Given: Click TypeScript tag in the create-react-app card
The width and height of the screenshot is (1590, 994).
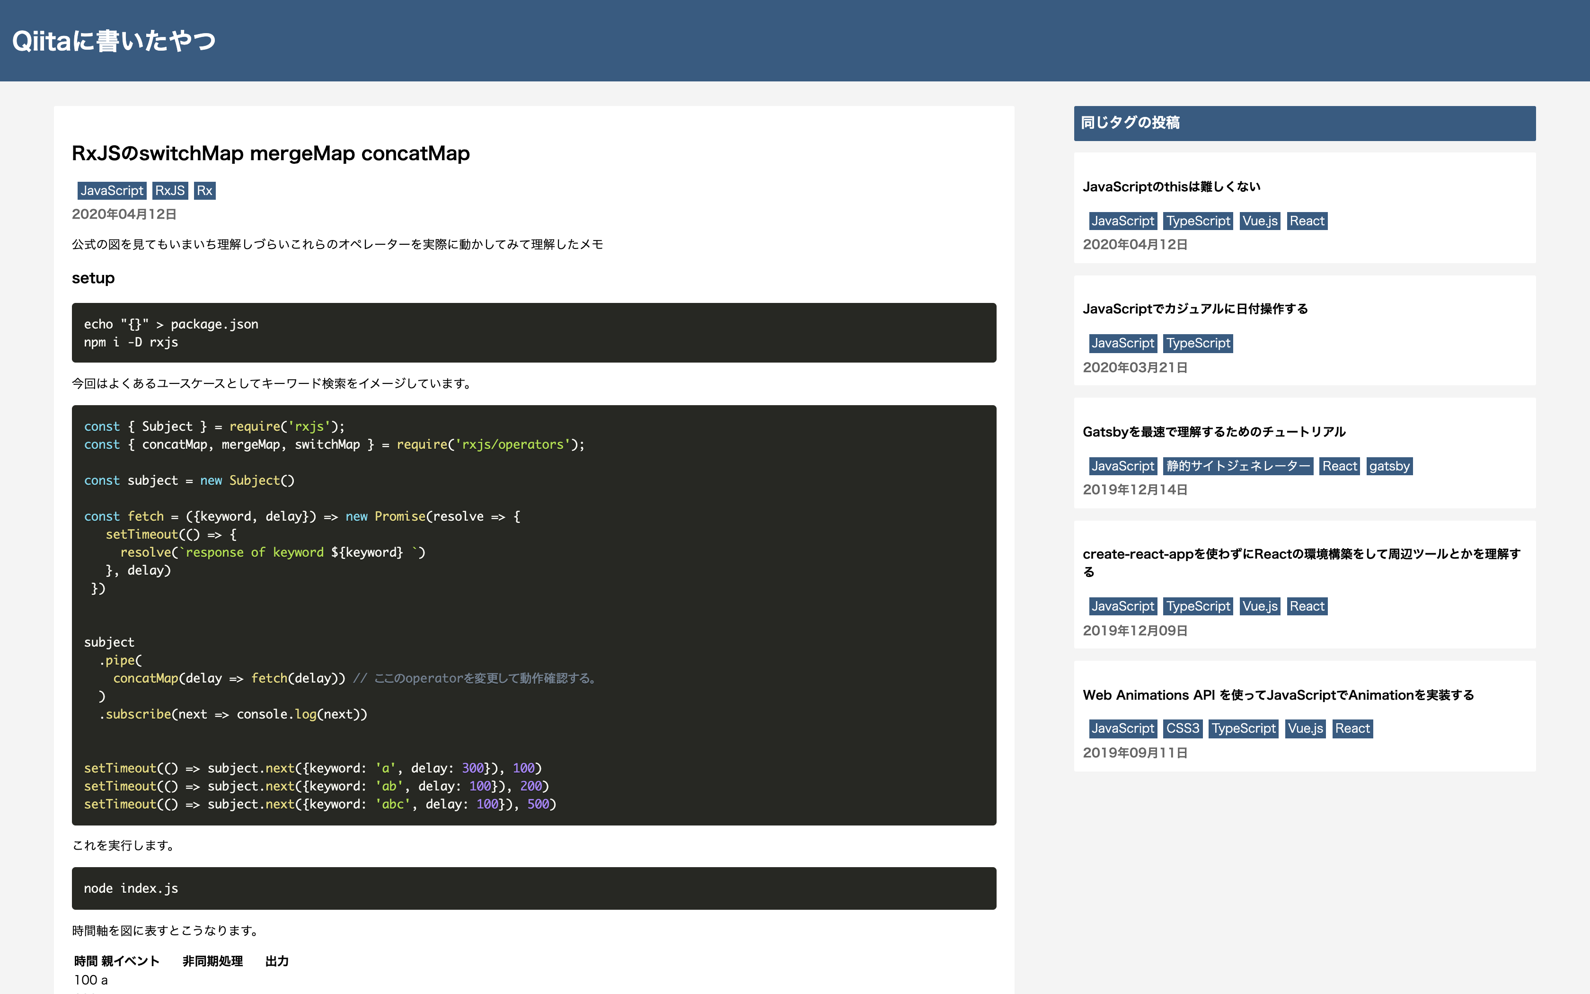Looking at the screenshot, I should (1198, 606).
